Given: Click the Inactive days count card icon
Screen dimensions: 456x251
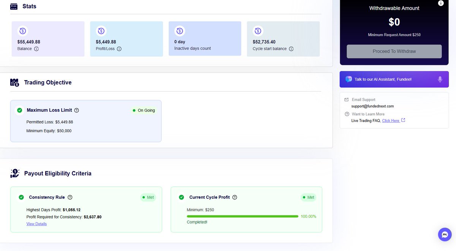Looking at the screenshot, I should (179, 31).
